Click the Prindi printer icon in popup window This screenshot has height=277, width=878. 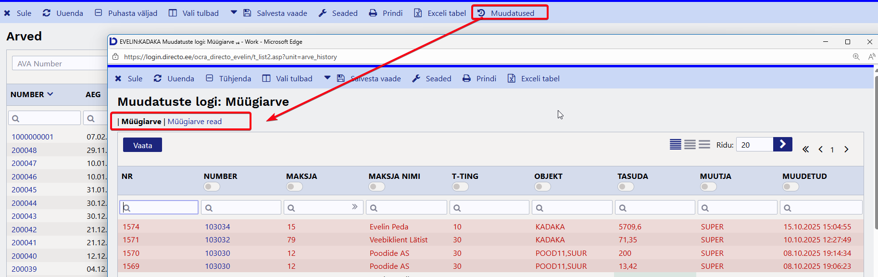tap(466, 78)
